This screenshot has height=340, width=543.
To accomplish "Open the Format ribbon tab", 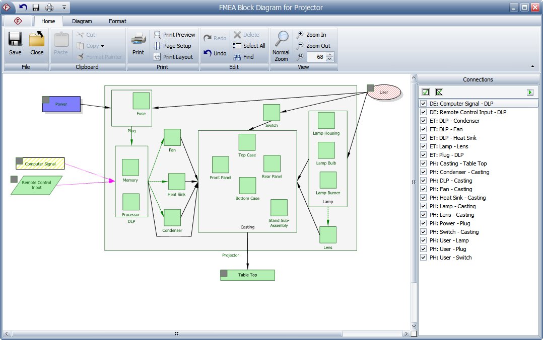I will pyautogui.click(x=117, y=21).
